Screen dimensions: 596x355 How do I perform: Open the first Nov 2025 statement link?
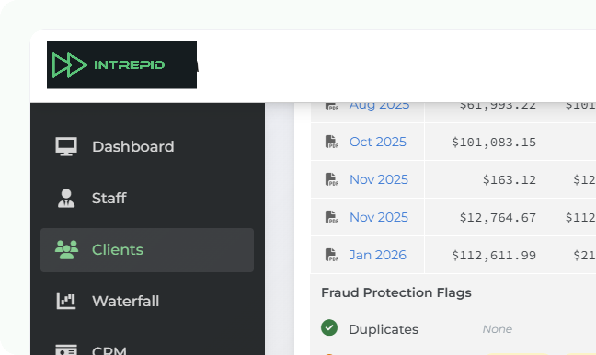(378, 179)
